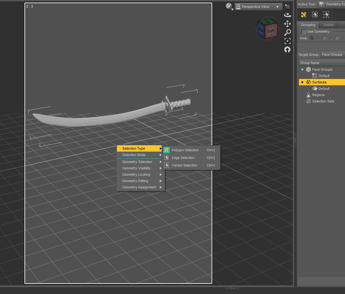Click the Regions person icon

[308, 95]
